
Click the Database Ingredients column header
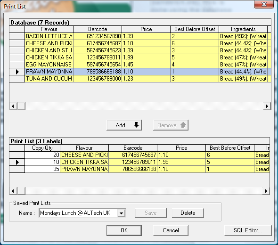point(243,29)
